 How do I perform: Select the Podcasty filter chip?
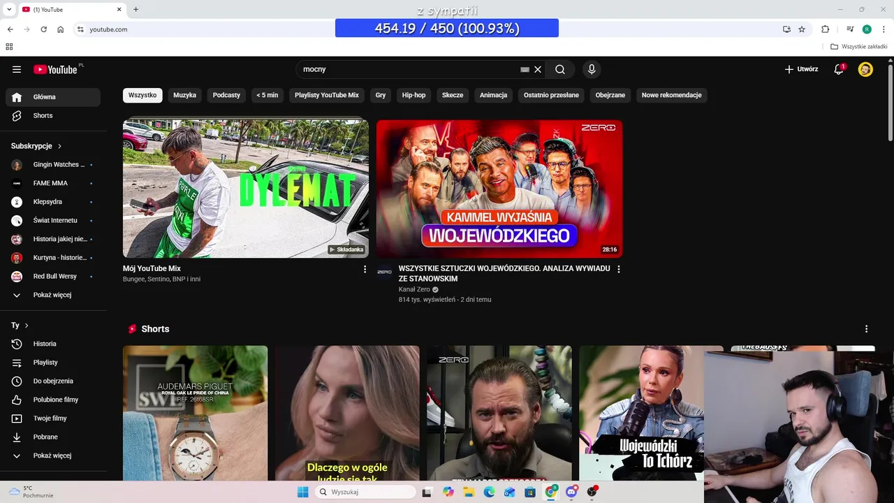(226, 95)
